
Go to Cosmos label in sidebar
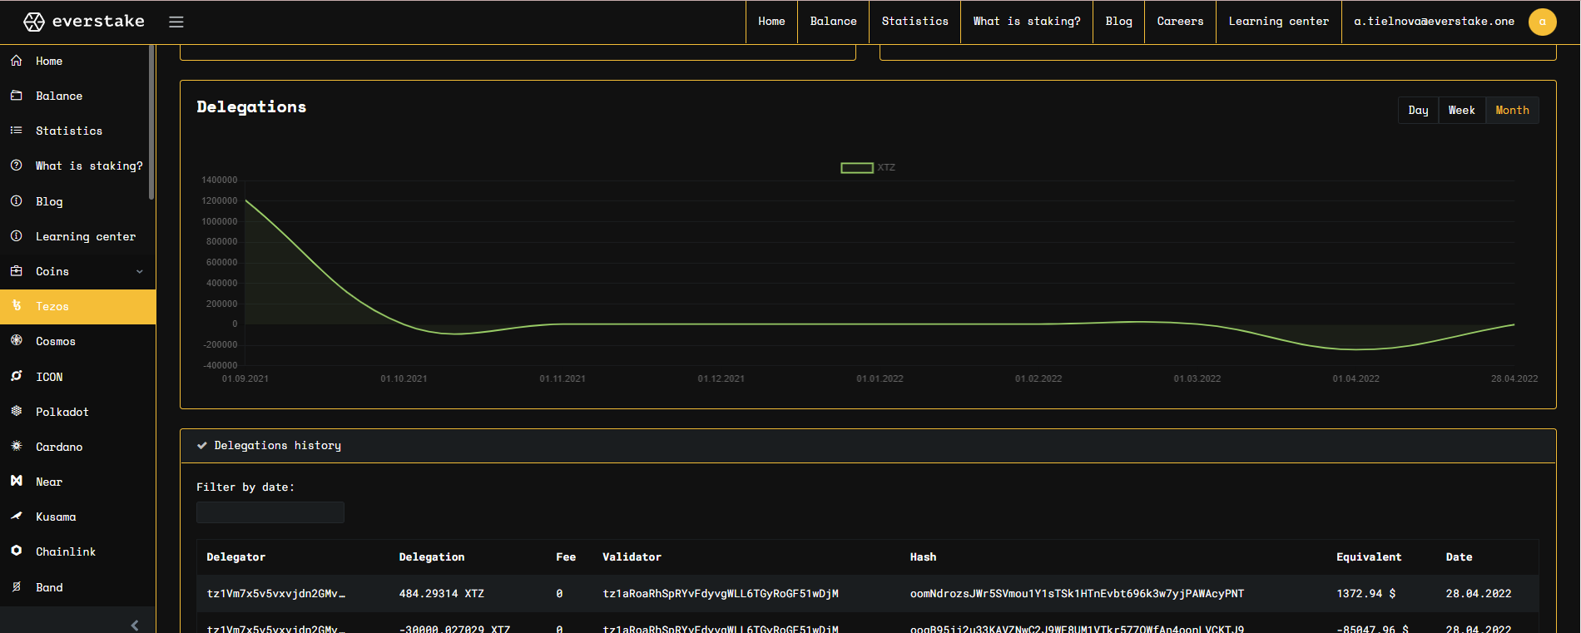click(56, 342)
